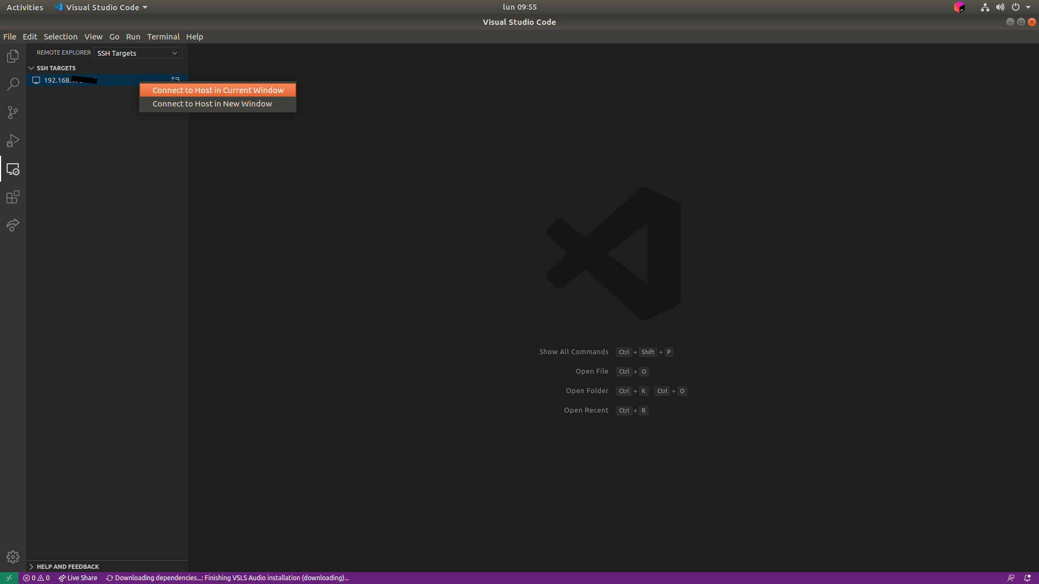Open notifications bell in status bar

click(x=1028, y=578)
